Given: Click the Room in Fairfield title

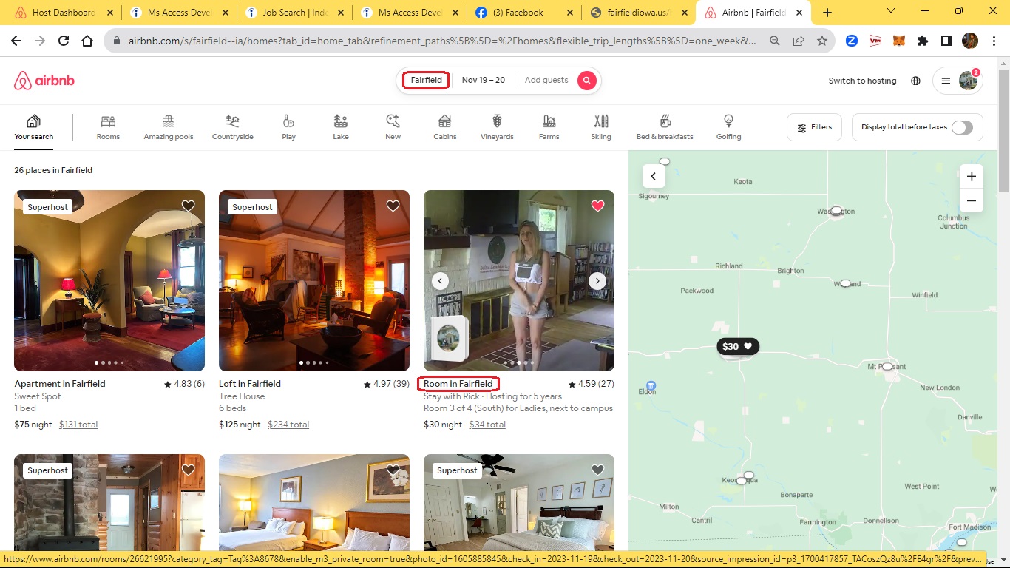Looking at the screenshot, I should pyautogui.click(x=458, y=384).
